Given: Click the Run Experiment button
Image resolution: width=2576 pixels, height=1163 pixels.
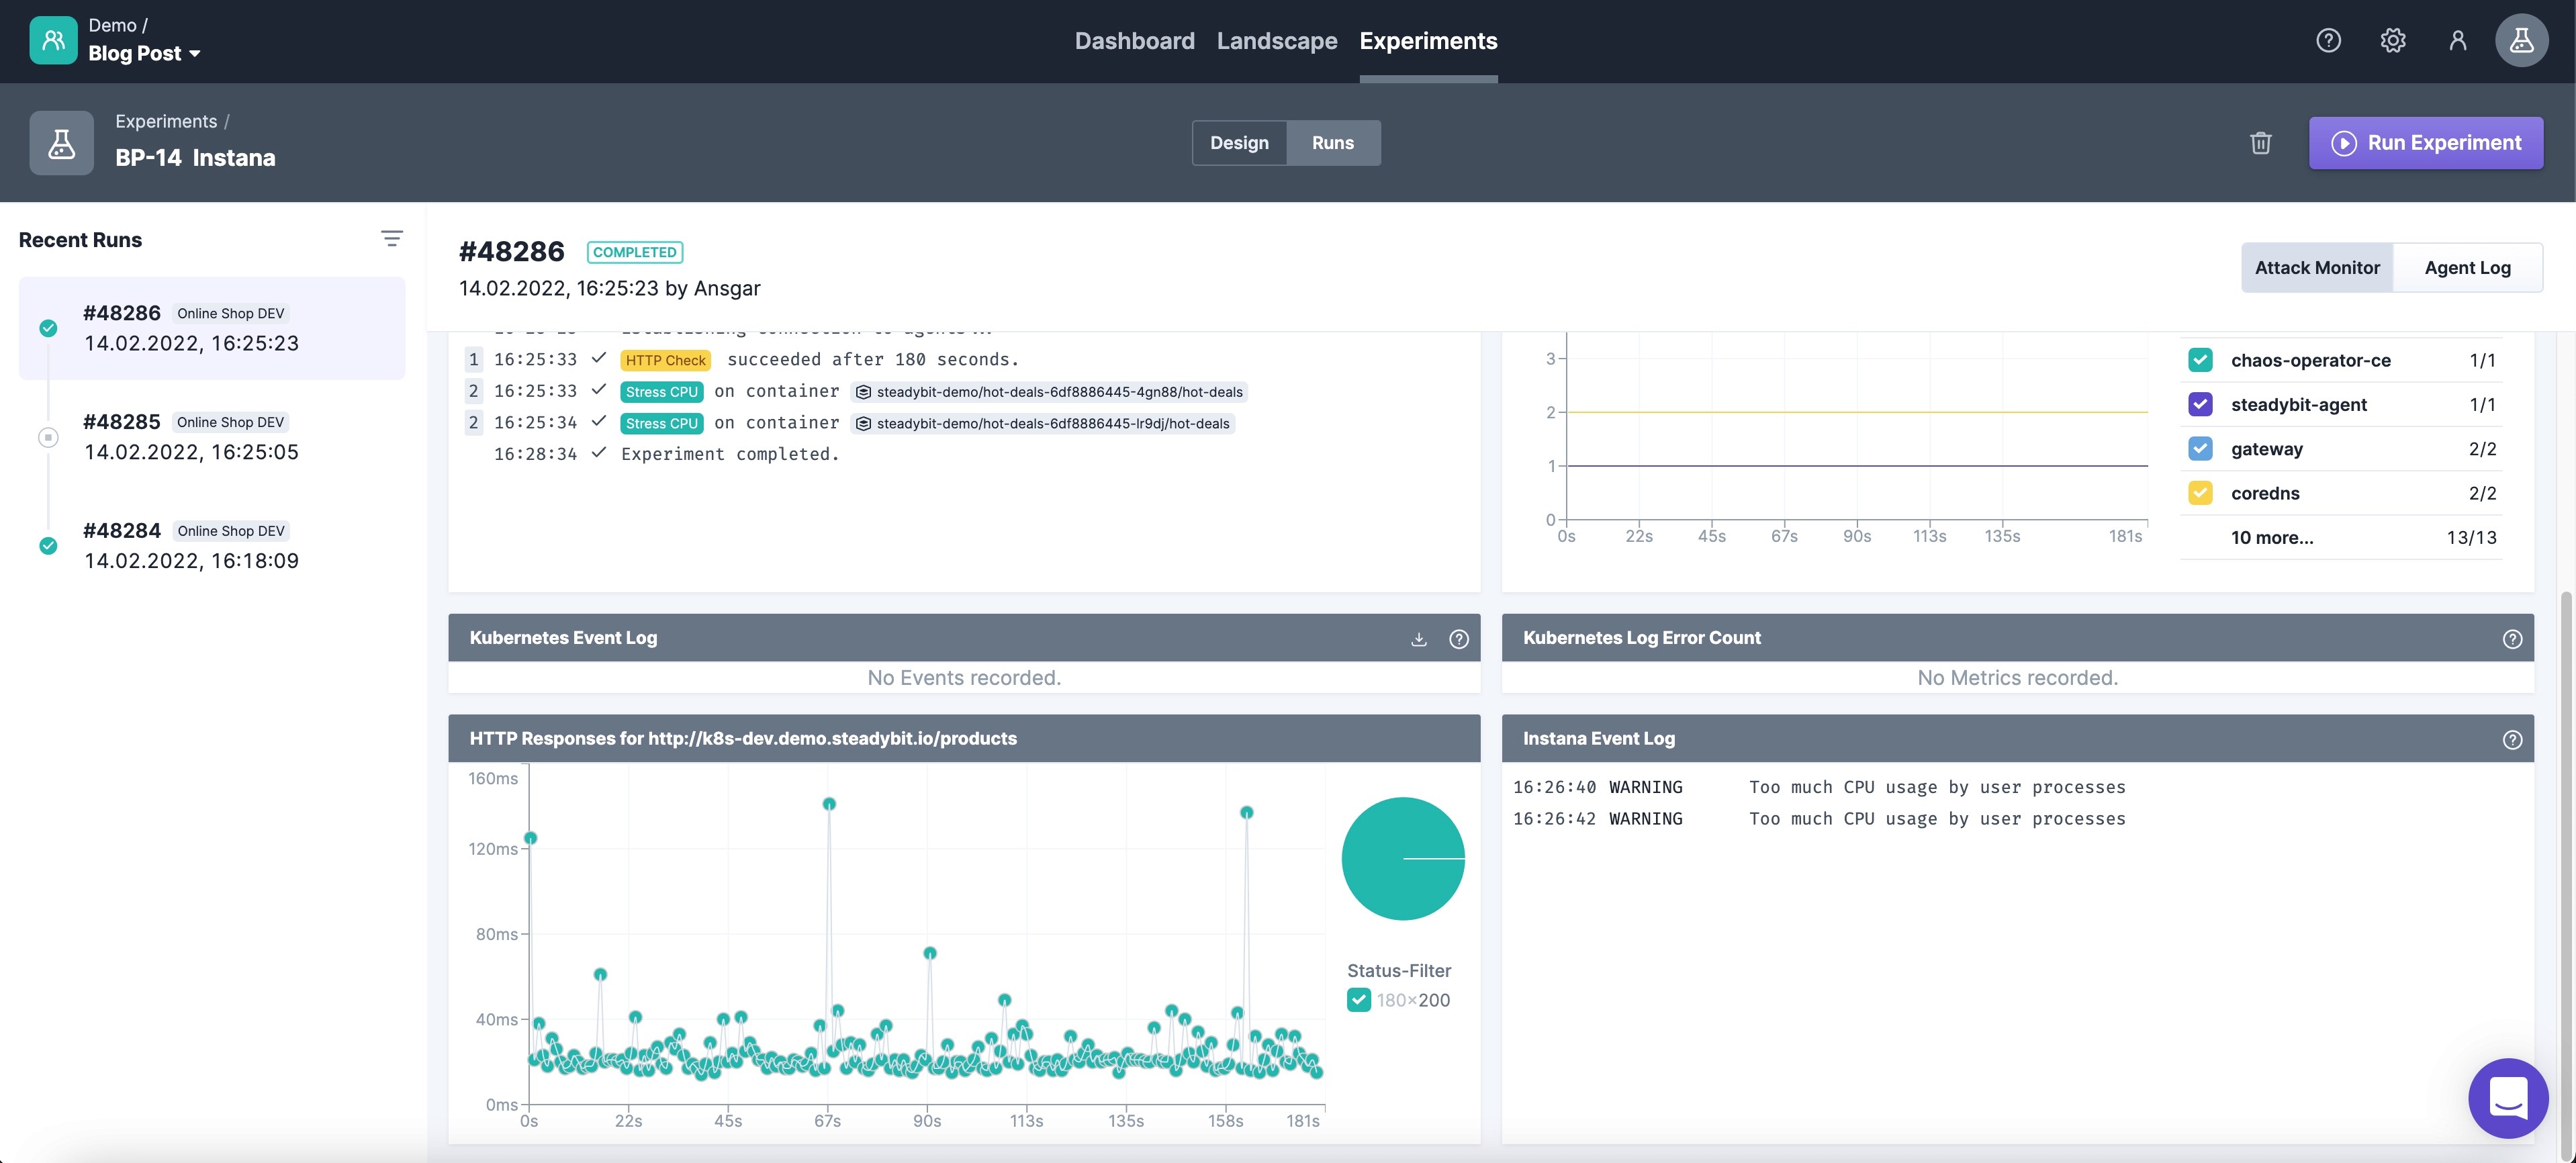Looking at the screenshot, I should coord(2425,143).
